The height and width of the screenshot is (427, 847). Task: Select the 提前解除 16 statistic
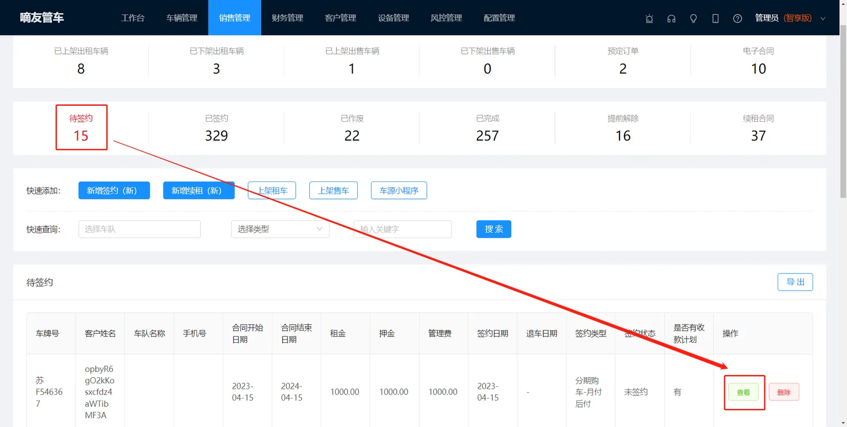[623, 128]
